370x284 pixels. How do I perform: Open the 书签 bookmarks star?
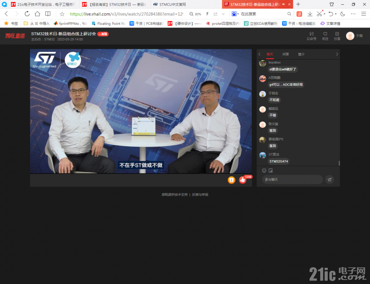(x=11, y=23)
